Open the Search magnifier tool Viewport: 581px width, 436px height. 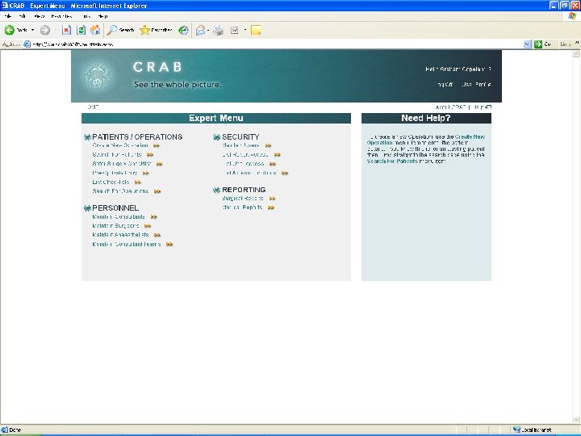click(120, 30)
